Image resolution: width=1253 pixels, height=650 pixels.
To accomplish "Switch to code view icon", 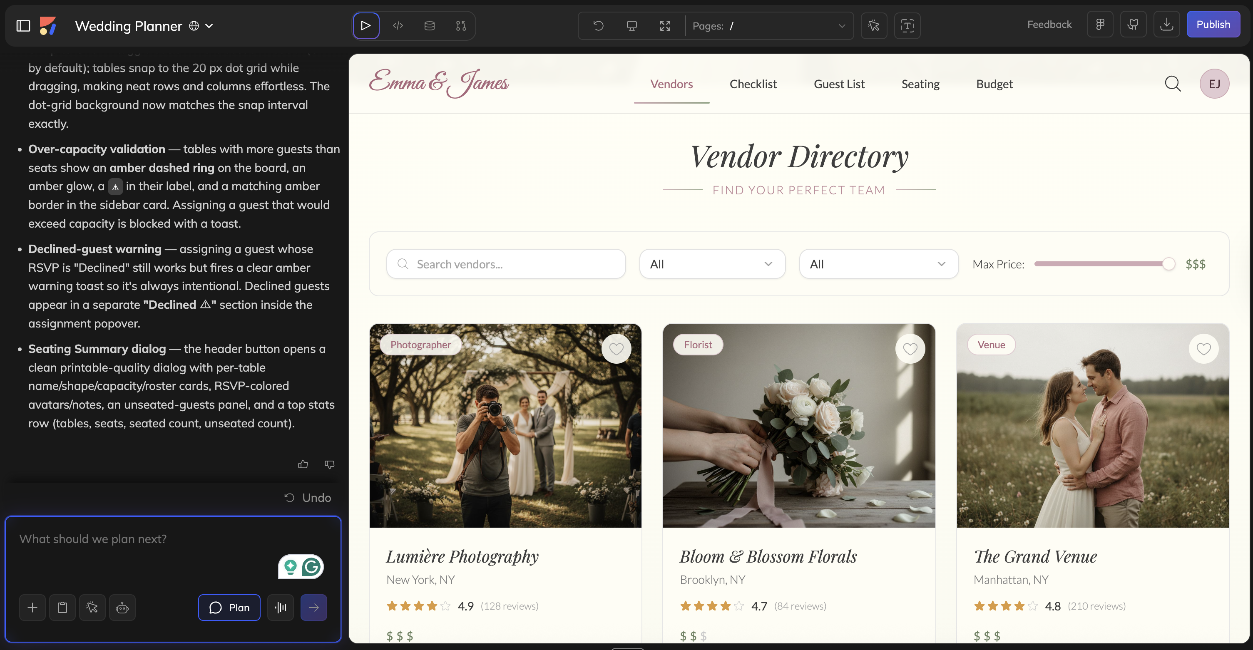I will tap(398, 26).
